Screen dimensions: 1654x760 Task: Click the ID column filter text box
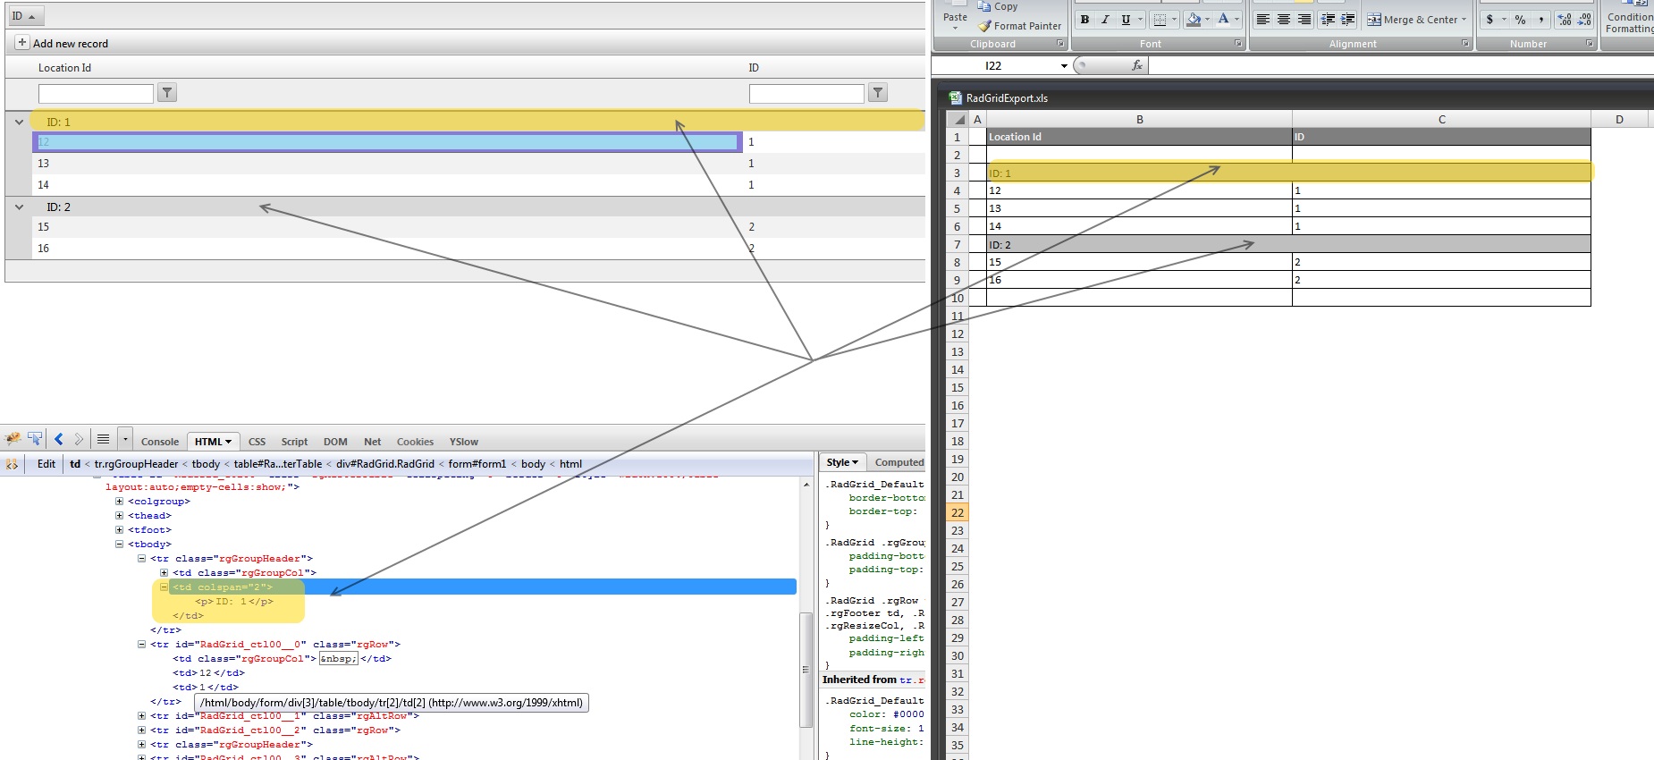tap(806, 94)
